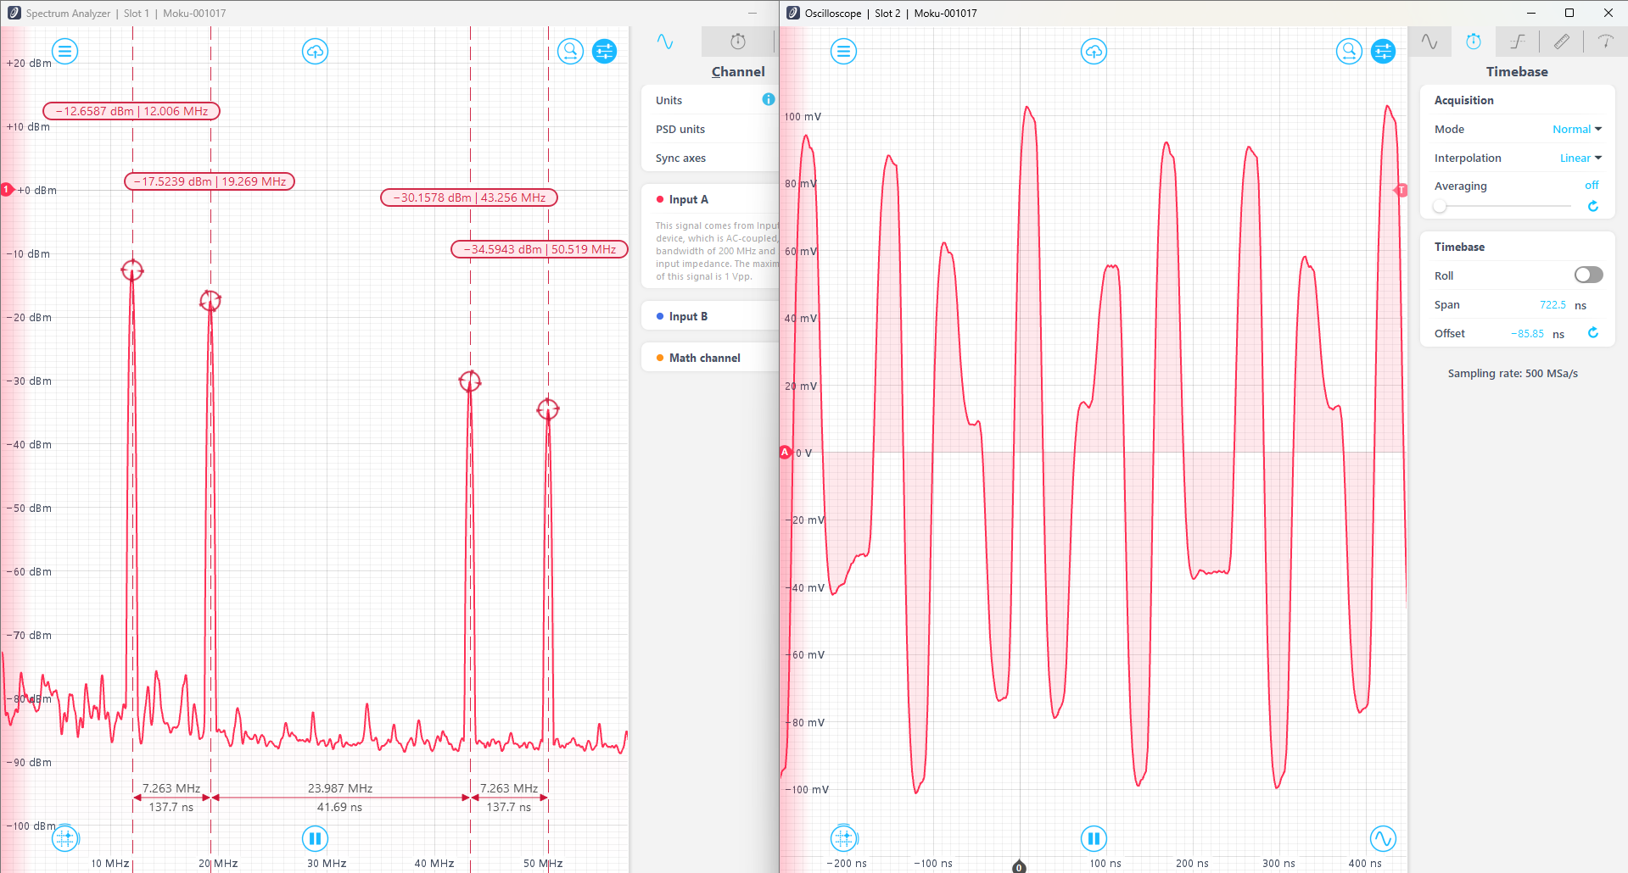Screen dimensions: 1628x873
Task: Click the autoscale crosshair icon in the Oscilloscope
Action: [x=843, y=837]
